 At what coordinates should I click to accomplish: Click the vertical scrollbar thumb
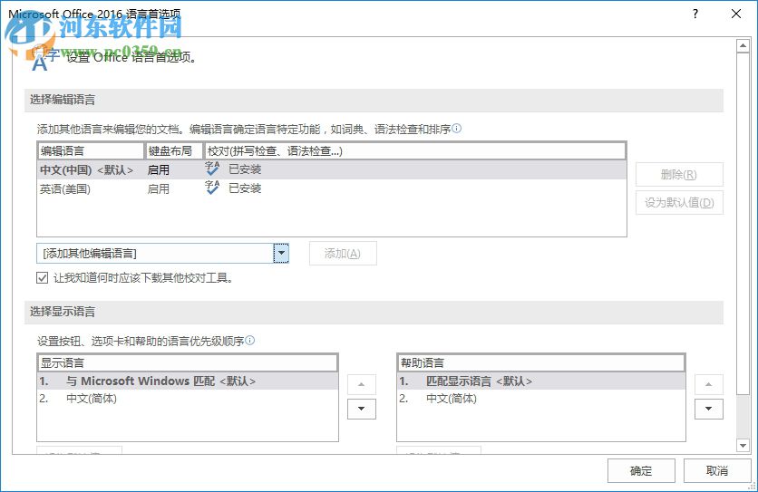[743, 223]
